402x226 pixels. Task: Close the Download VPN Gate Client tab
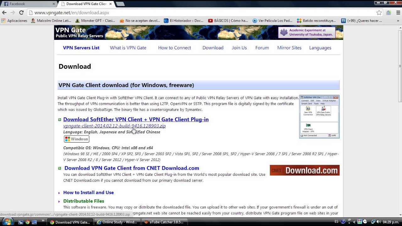(x=110, y=4)
